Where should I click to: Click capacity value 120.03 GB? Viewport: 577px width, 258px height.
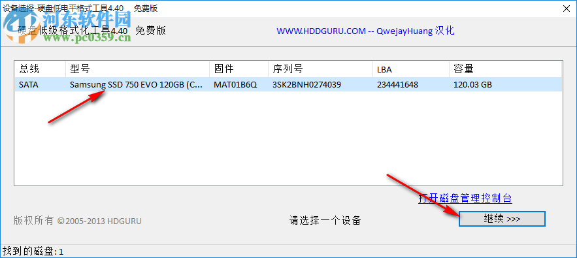(473, 85)
